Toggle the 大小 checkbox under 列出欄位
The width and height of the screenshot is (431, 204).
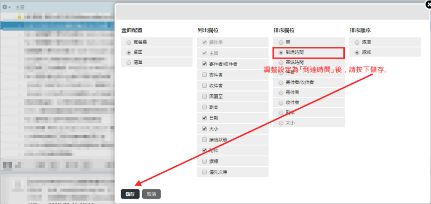click(x=204, y=129)
